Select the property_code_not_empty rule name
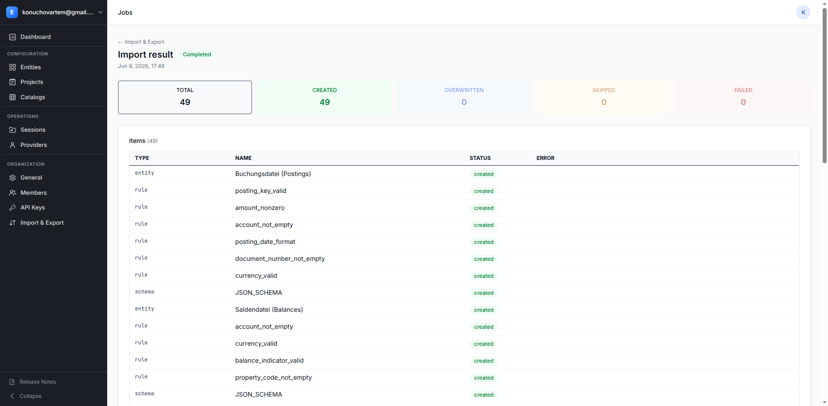Viewport: 828px width, 406px height. tap(273, 378)
